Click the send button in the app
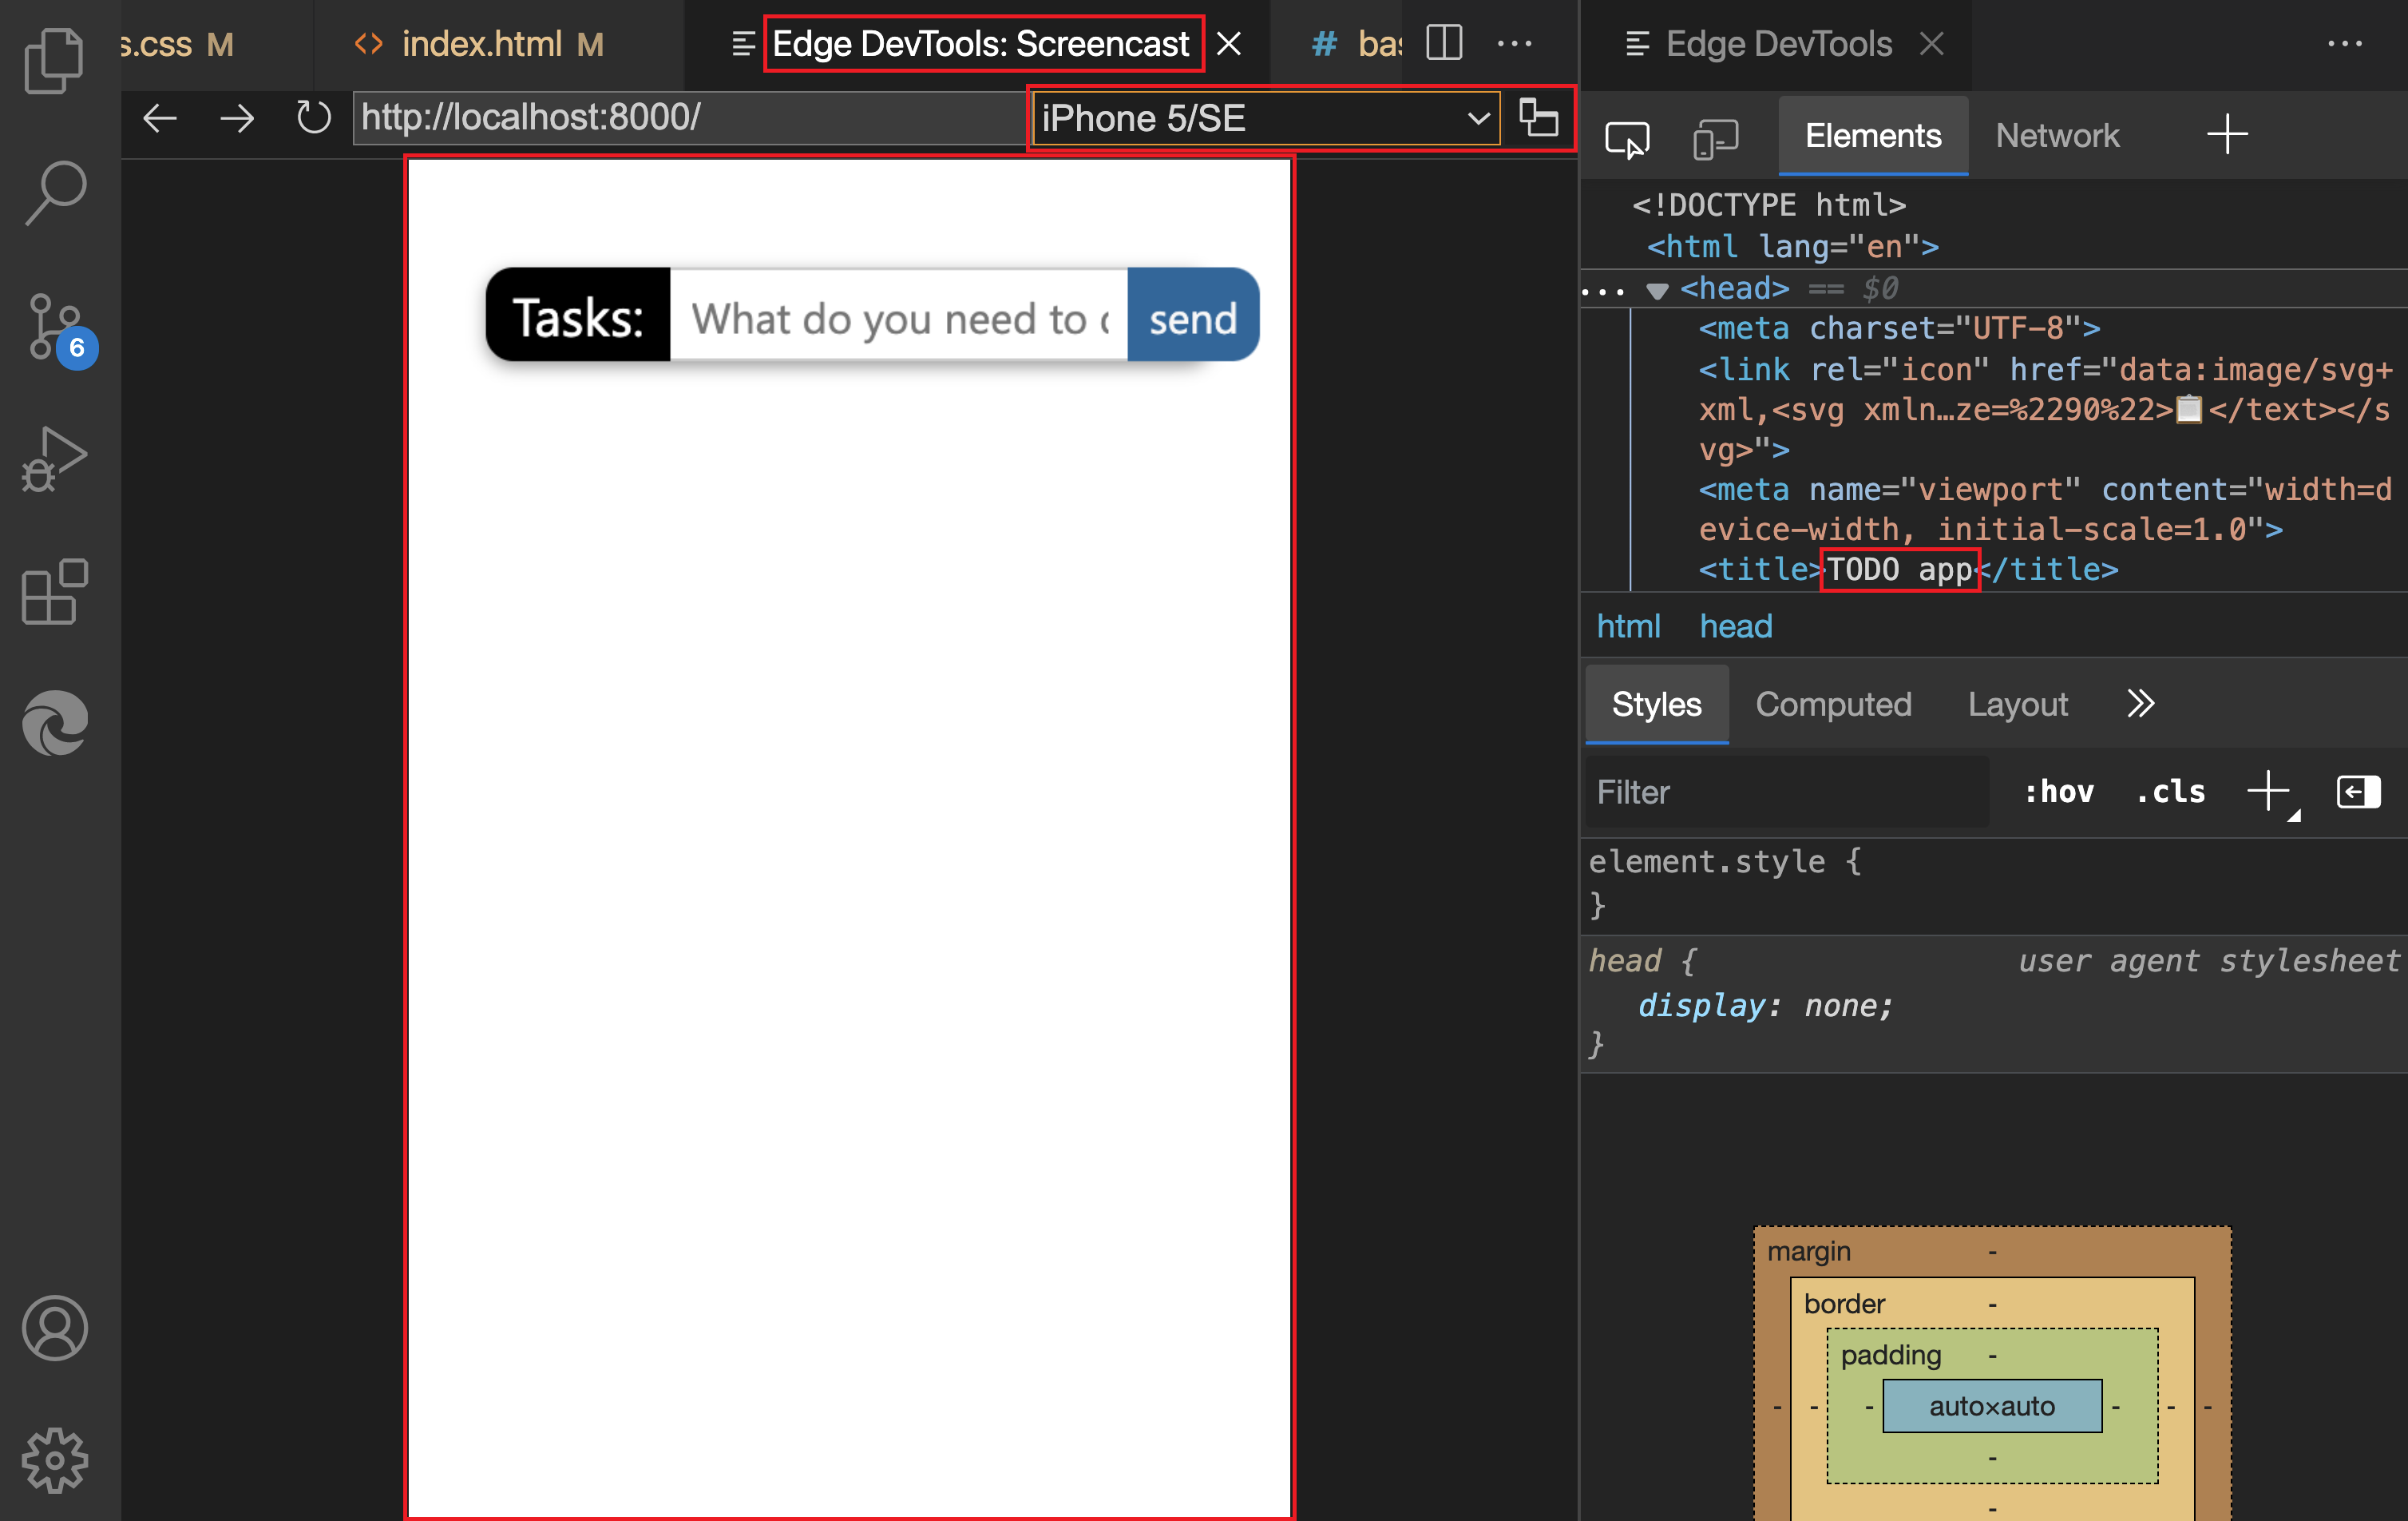 [x=1191, y=317]
